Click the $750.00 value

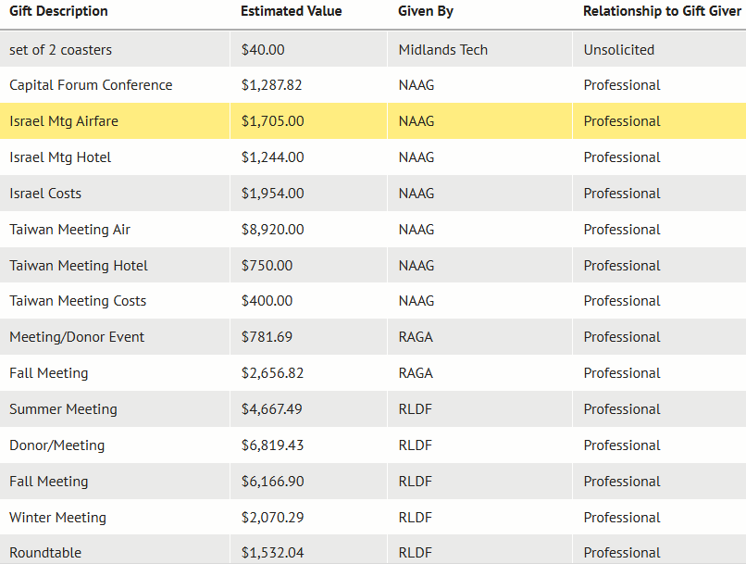pos(267,265)
